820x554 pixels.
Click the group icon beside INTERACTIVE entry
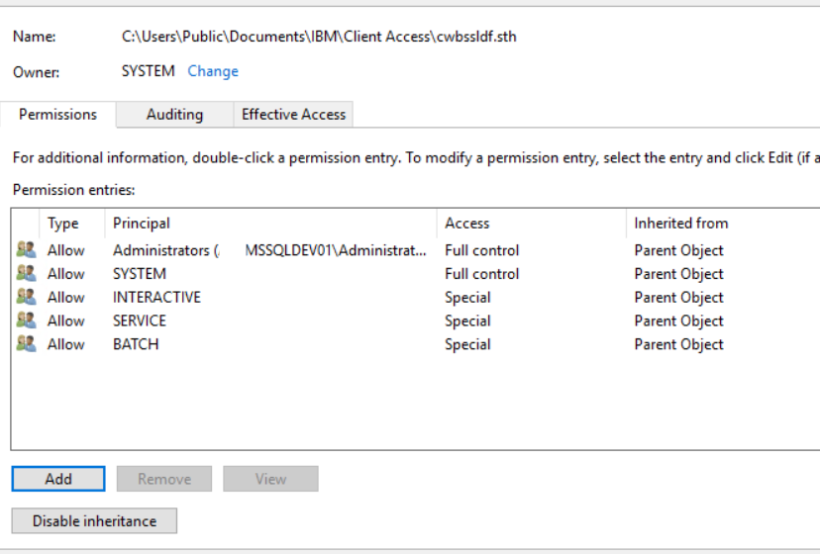26,297
